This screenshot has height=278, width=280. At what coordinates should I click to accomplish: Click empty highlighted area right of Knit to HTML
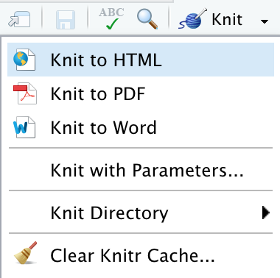tap(217, 60)
